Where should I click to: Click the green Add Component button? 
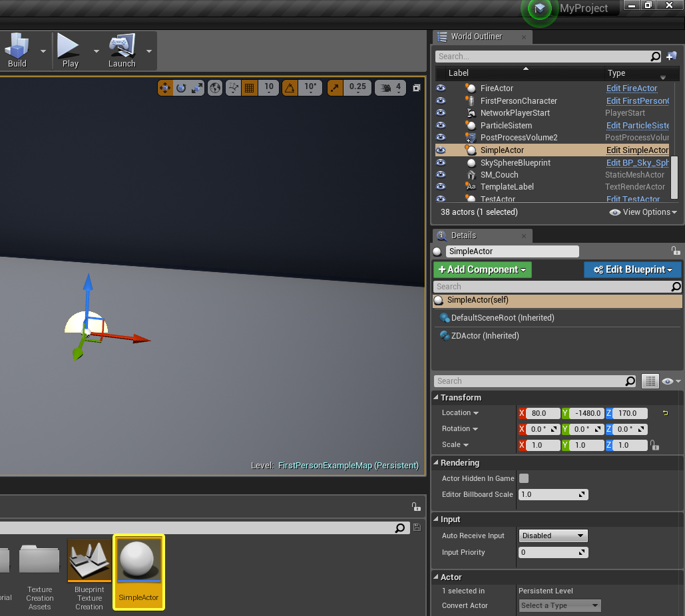pos(482,269)
